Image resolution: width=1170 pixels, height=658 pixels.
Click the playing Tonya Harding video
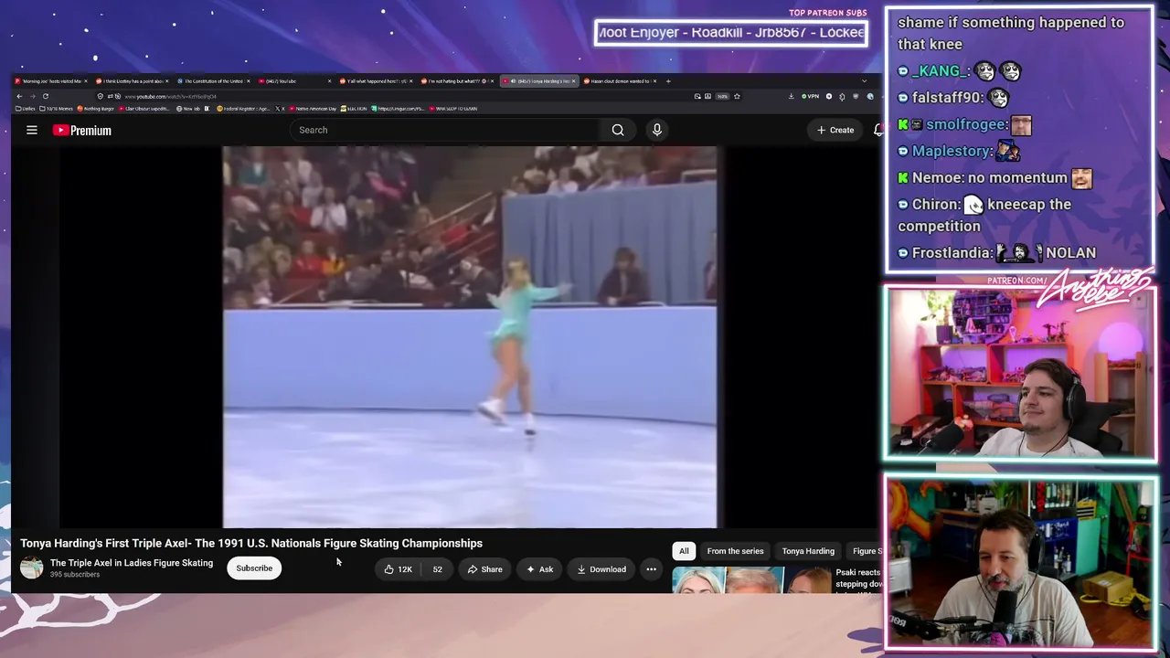coord(470,337)
